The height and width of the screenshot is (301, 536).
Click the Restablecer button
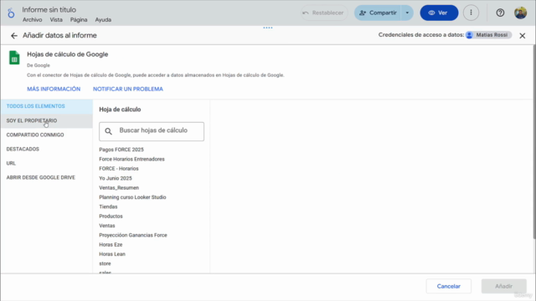coord(324,13)
